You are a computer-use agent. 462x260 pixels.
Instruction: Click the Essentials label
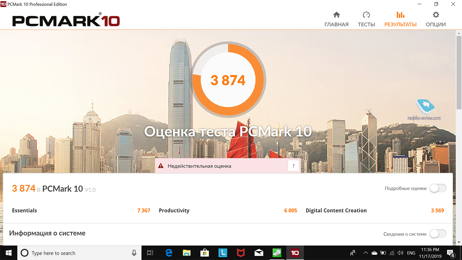(24, 211)
